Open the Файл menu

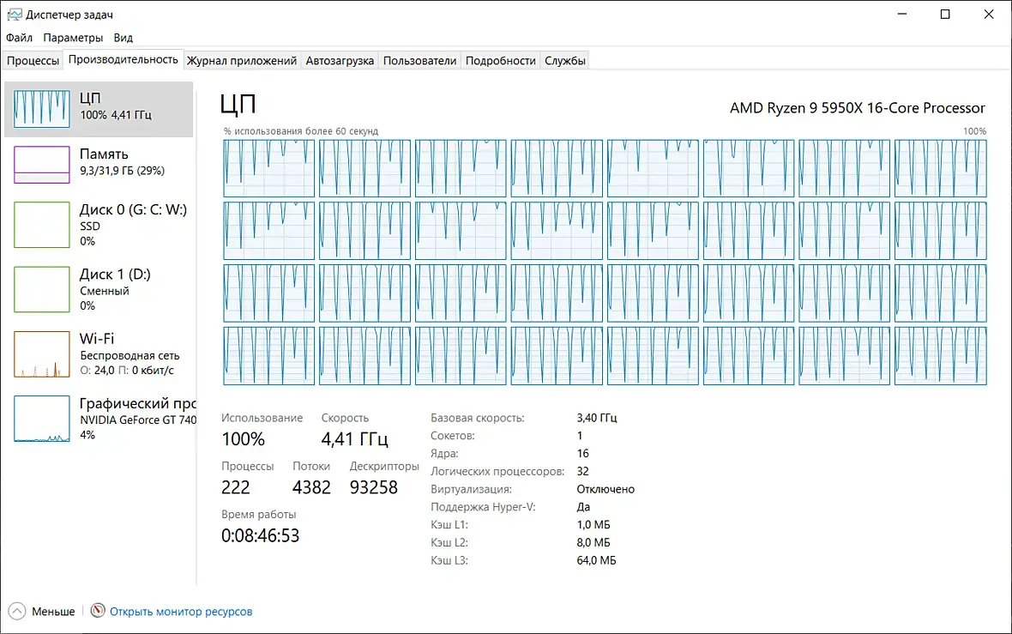pos(19,38)
